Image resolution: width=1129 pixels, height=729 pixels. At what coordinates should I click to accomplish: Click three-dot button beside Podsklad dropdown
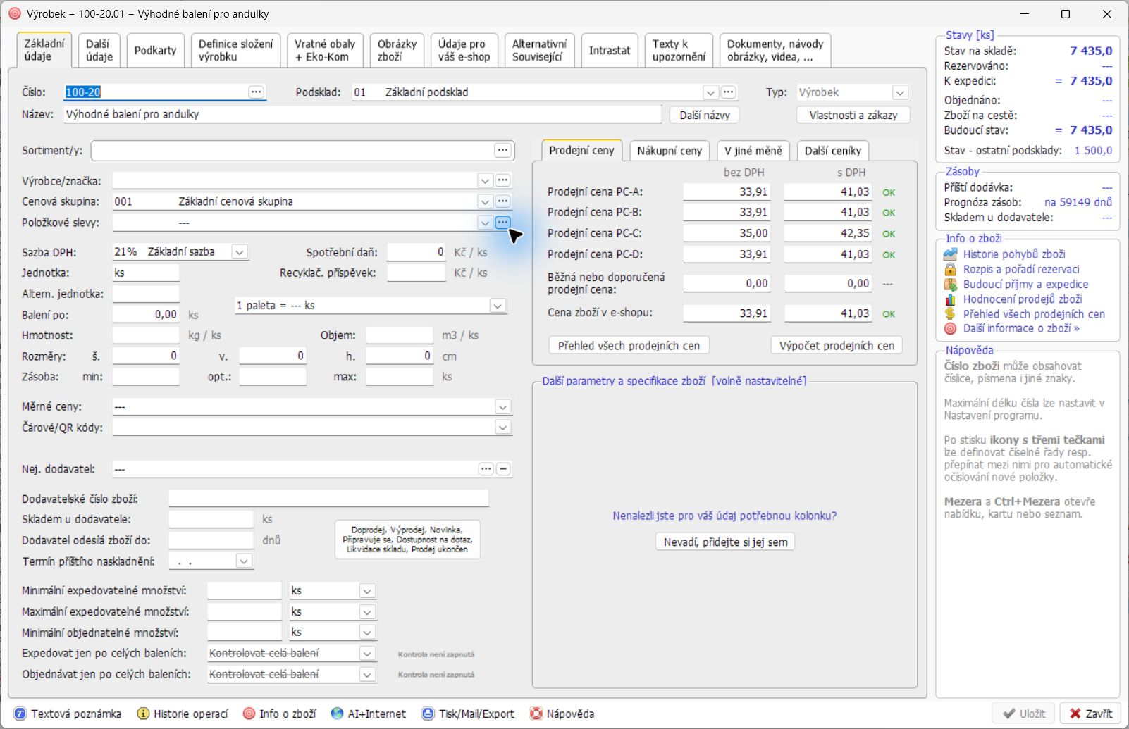[729, 92]
